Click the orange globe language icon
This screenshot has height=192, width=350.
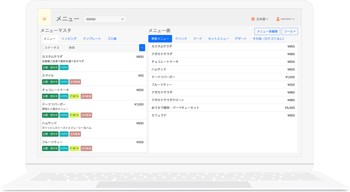[x=253, y=19]
